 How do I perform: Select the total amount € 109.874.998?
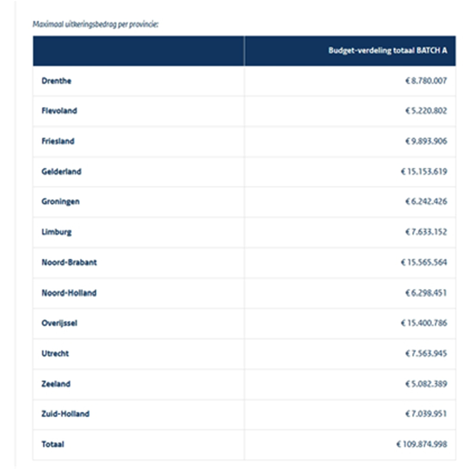click(421, 444)
